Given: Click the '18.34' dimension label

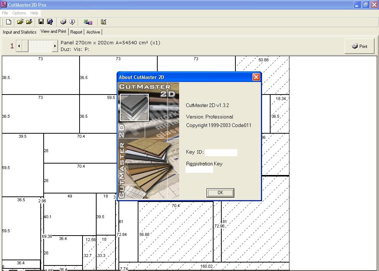Looking at the screenshot, I should [x=281, y=99].
